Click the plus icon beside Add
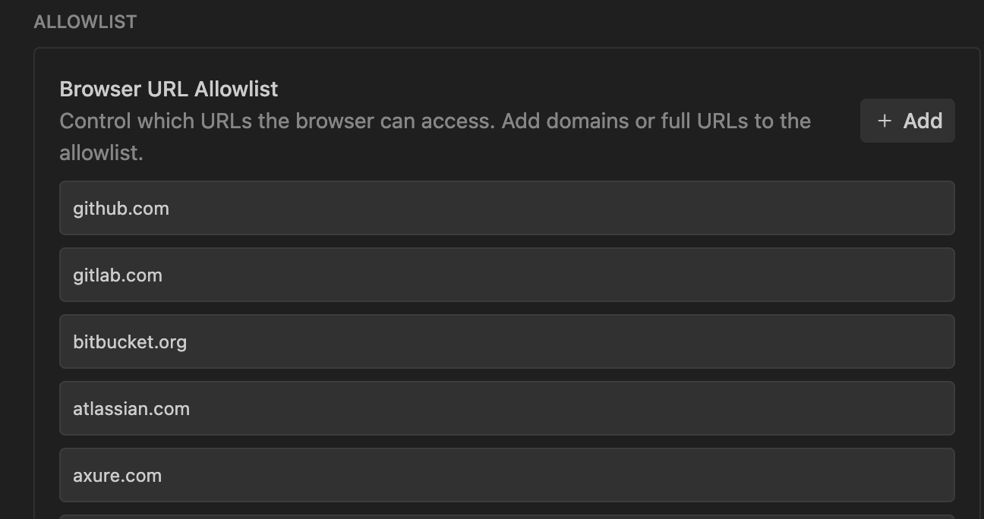The height and width of the screenshot is (519, 984). click(x=884, y=121)
